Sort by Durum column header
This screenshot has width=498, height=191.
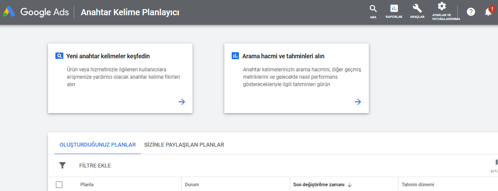[192, 184]
